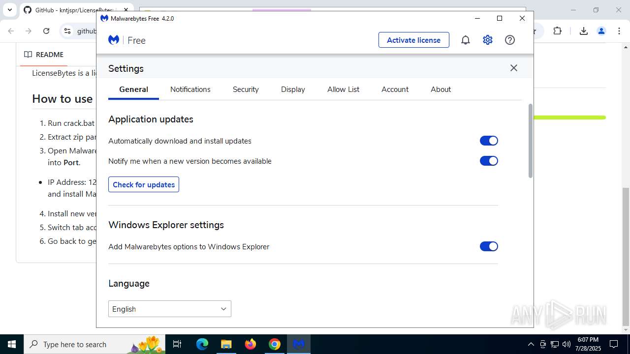This screenshot has height=354, width=630.
Task: Open Chrome extensions puzzle icon
Action: (x=557, y=31)
